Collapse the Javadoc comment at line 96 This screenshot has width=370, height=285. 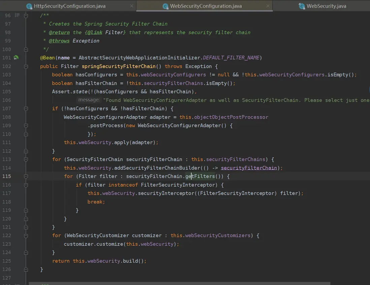click(26, 15)
